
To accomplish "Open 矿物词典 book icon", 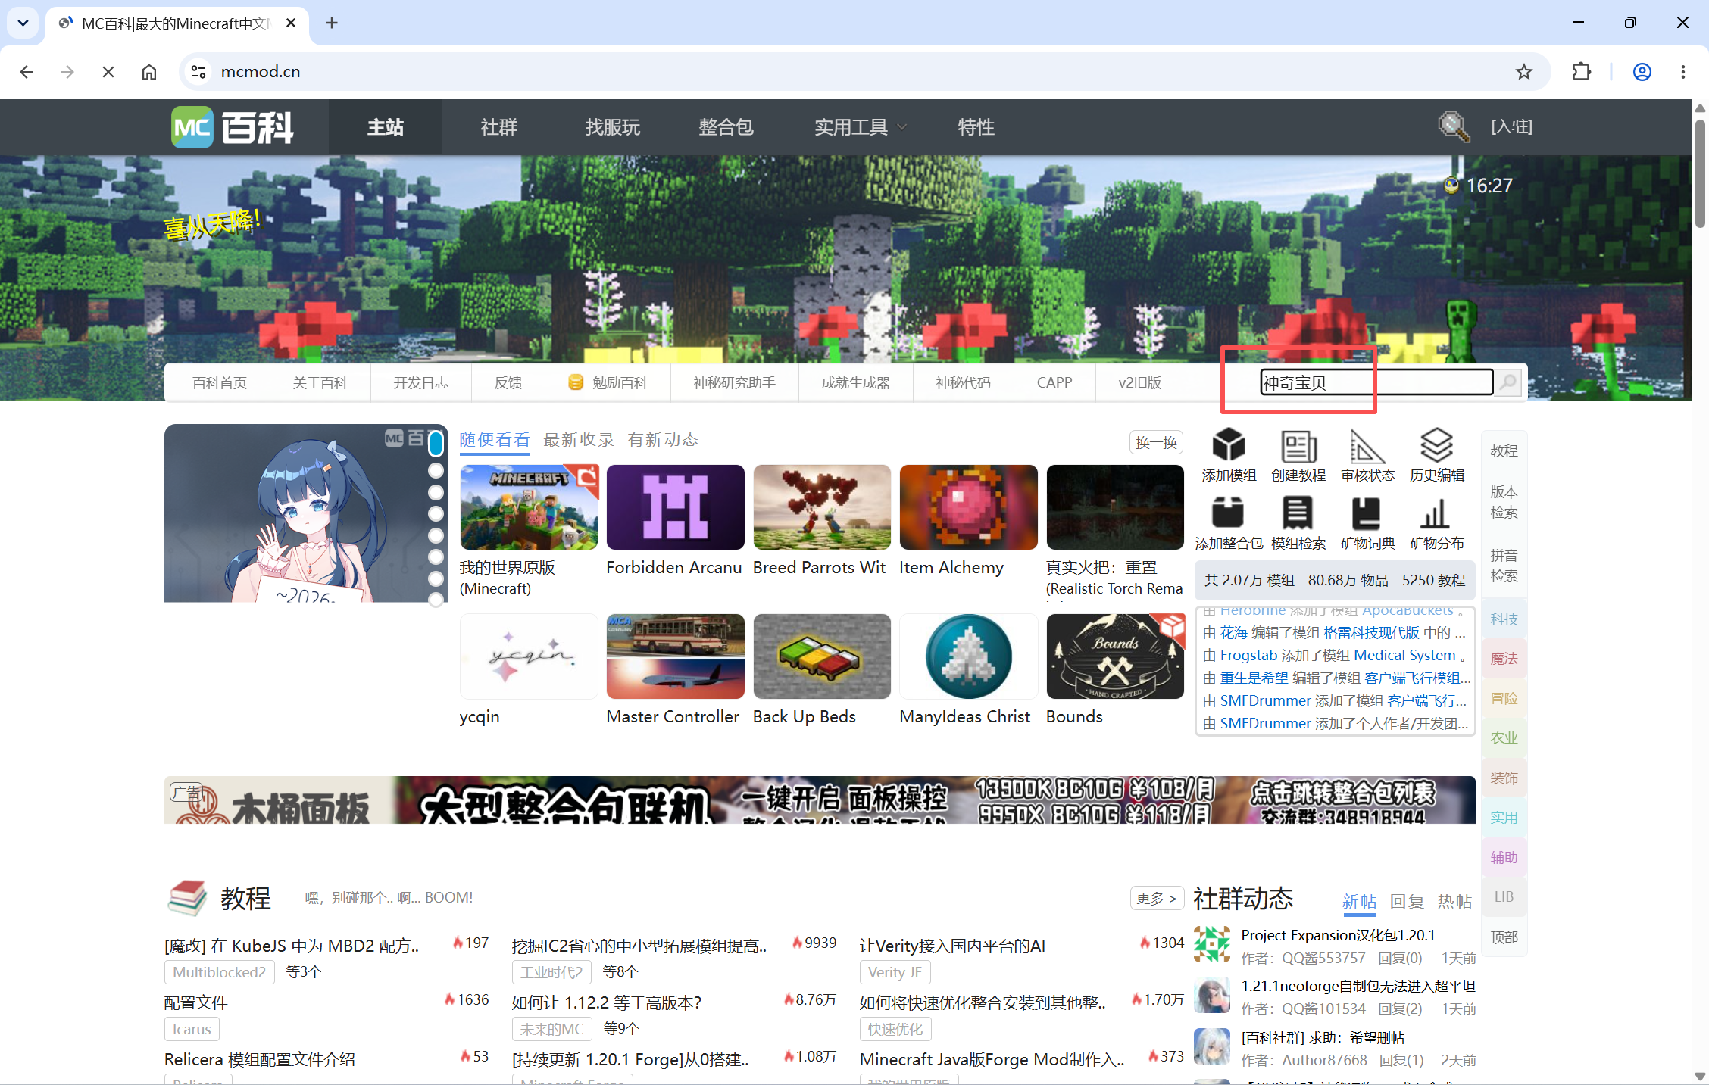I will coord(1367,513).
